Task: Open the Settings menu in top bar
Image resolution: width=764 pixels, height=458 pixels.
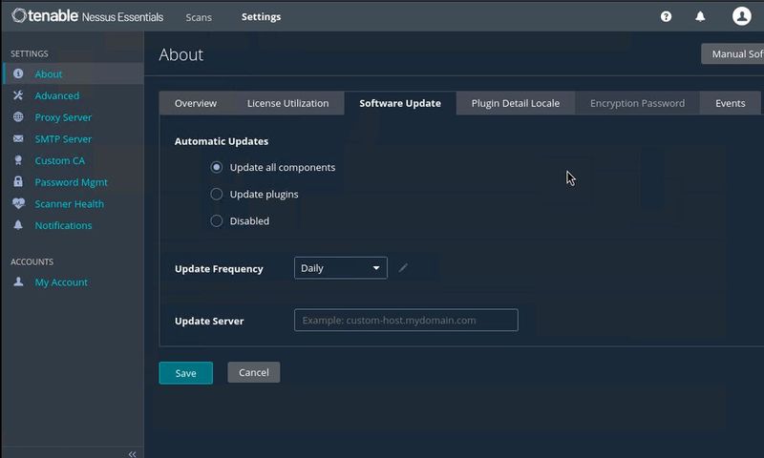Action: [261, 16]
